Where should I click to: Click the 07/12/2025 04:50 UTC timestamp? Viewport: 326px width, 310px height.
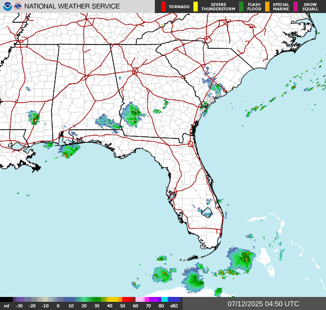263,304
